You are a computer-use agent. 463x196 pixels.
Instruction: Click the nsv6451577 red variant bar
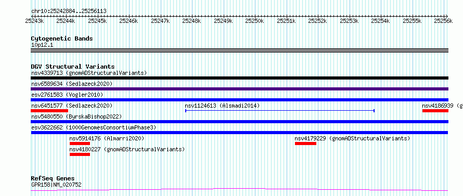point(49,111)
